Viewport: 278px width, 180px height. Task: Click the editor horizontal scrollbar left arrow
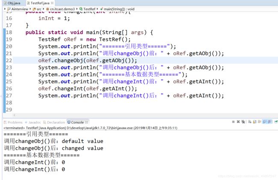pos(15,115)
